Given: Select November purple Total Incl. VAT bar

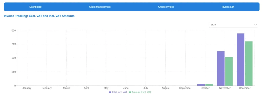Looking at the screenshot, I should point(221,68).
